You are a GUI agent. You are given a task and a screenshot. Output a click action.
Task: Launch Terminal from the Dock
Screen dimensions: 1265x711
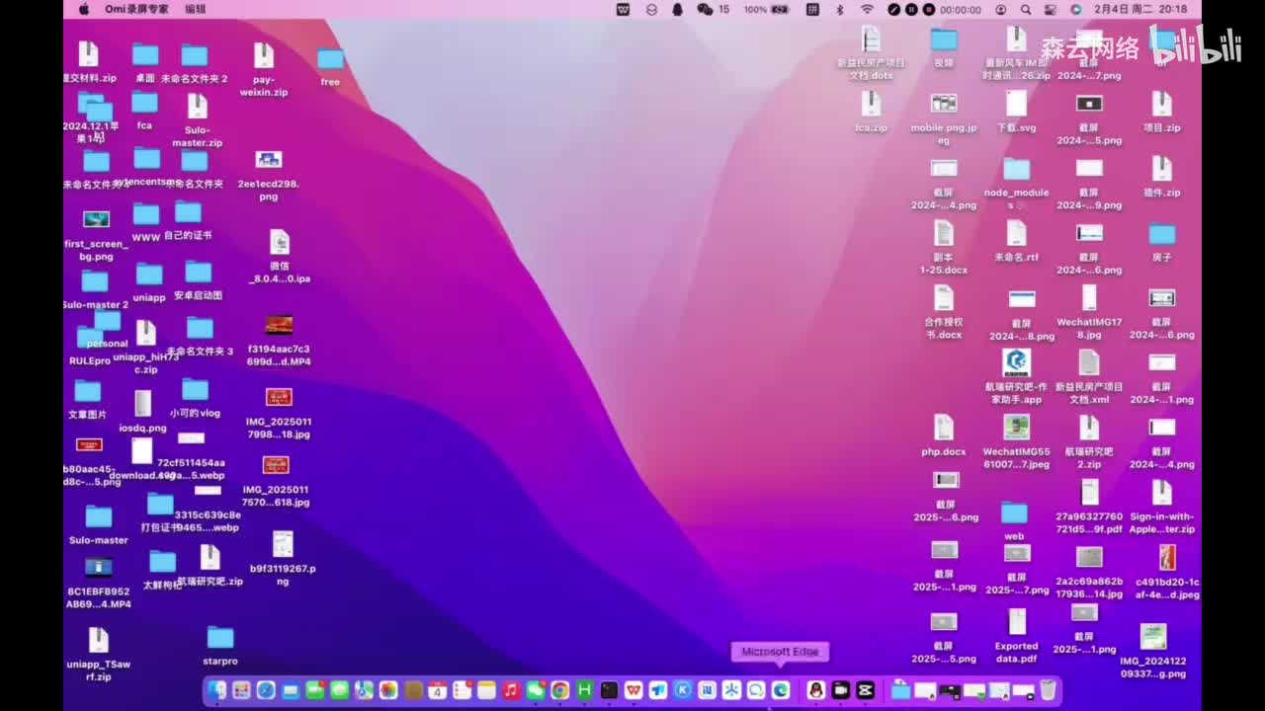pos(609,690)
